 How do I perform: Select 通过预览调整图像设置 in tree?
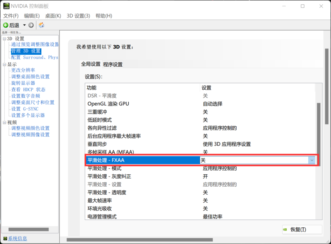click(35, 45)
